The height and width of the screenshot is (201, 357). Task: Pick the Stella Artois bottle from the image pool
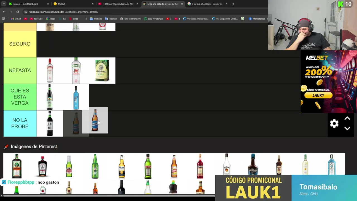click(x=69, y=166)
